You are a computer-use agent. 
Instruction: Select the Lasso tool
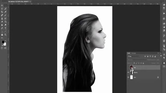tap(2, 9)
